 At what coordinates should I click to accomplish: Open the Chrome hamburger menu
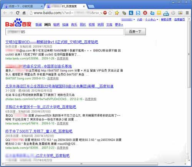tap(187, 13)
